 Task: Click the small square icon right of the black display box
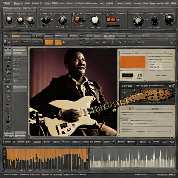(x=140, y=76)
